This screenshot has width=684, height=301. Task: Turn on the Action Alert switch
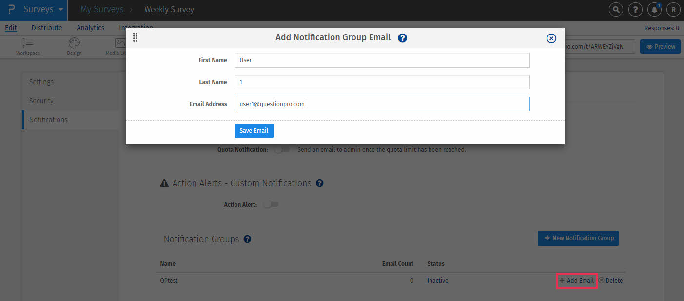[271, 204]
